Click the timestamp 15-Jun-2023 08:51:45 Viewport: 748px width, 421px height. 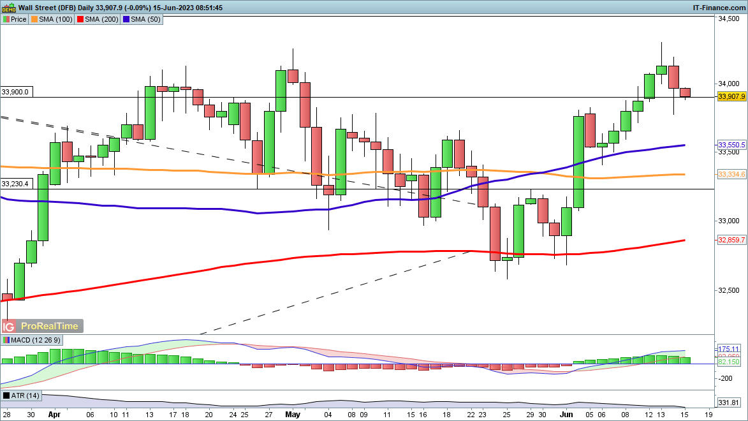188,8
